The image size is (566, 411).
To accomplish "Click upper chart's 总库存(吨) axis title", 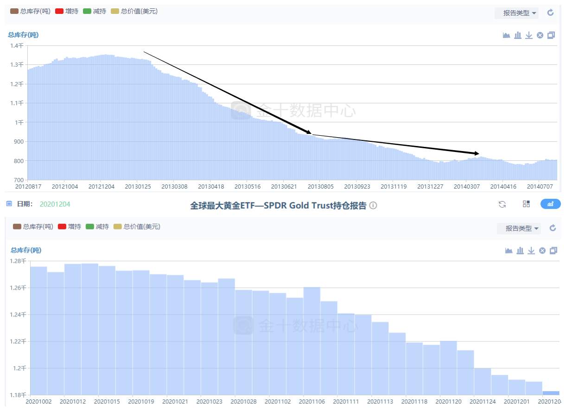I will coord(23,34).
